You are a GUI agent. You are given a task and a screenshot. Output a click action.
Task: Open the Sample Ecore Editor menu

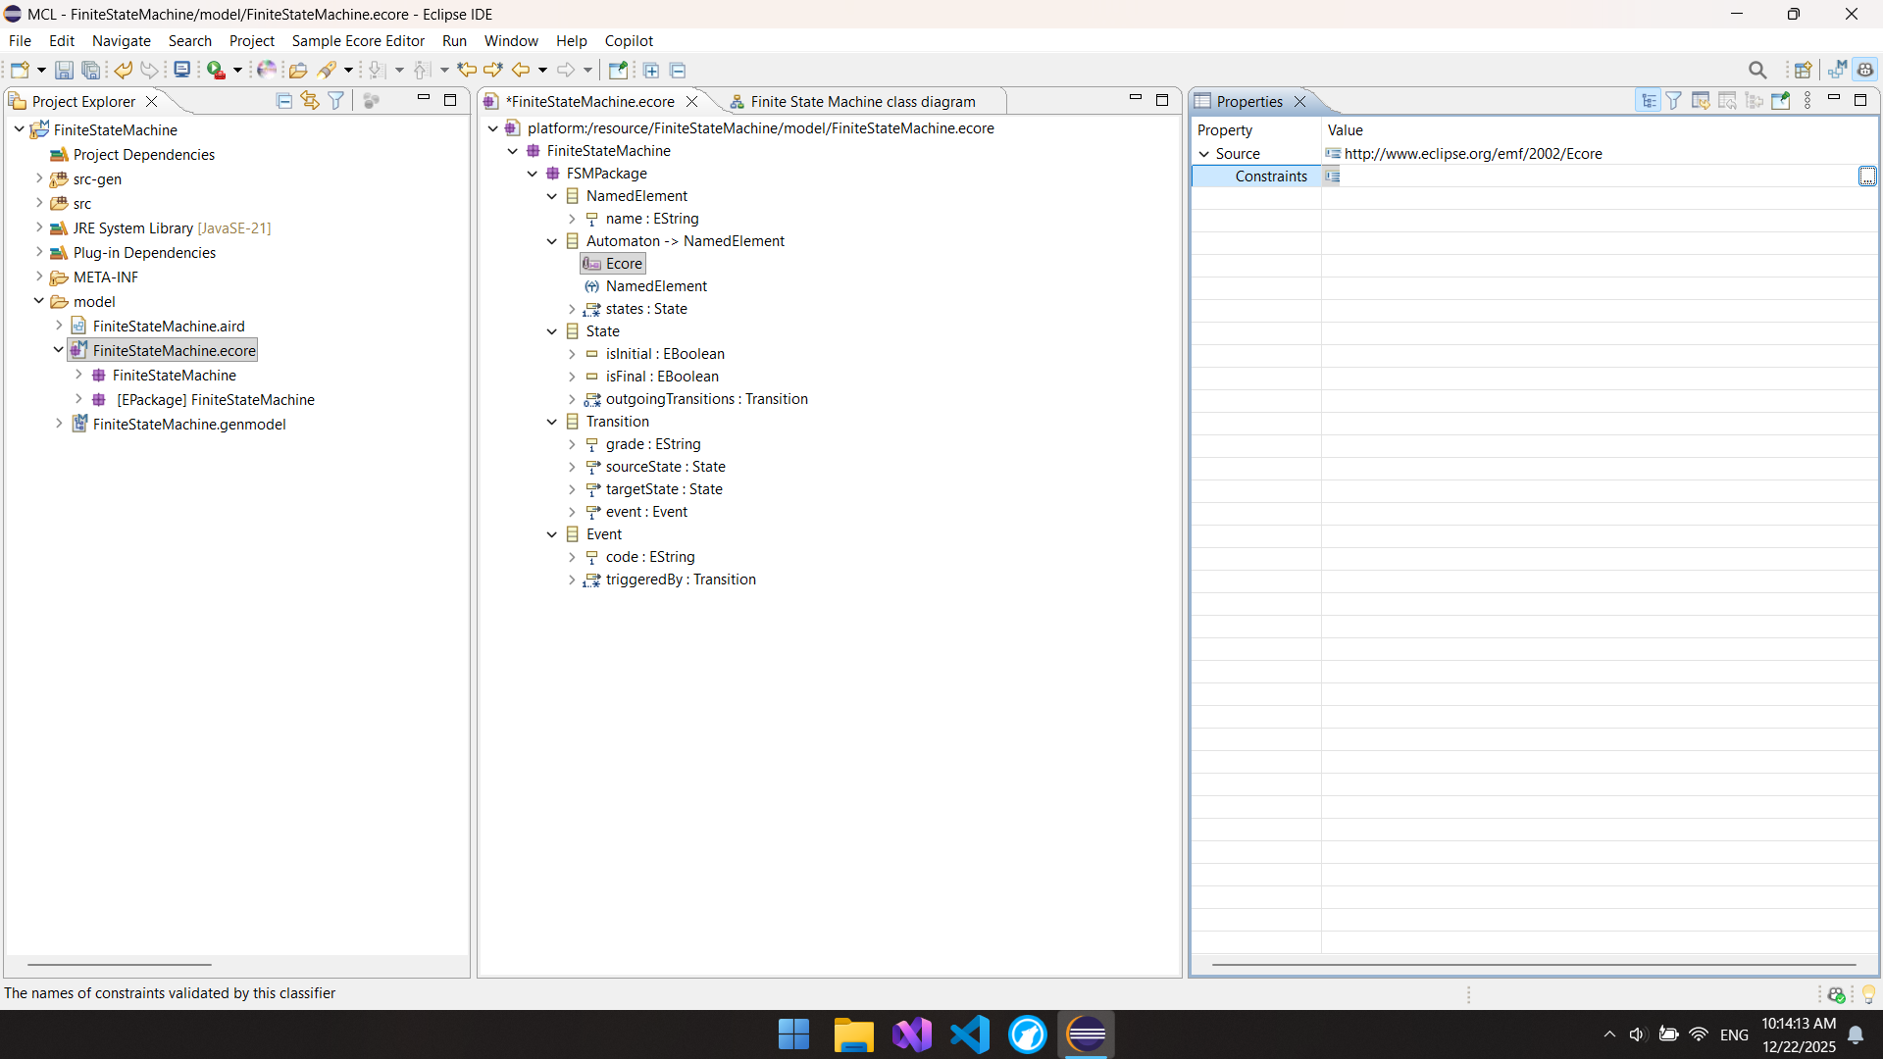[x=358, y=40]
